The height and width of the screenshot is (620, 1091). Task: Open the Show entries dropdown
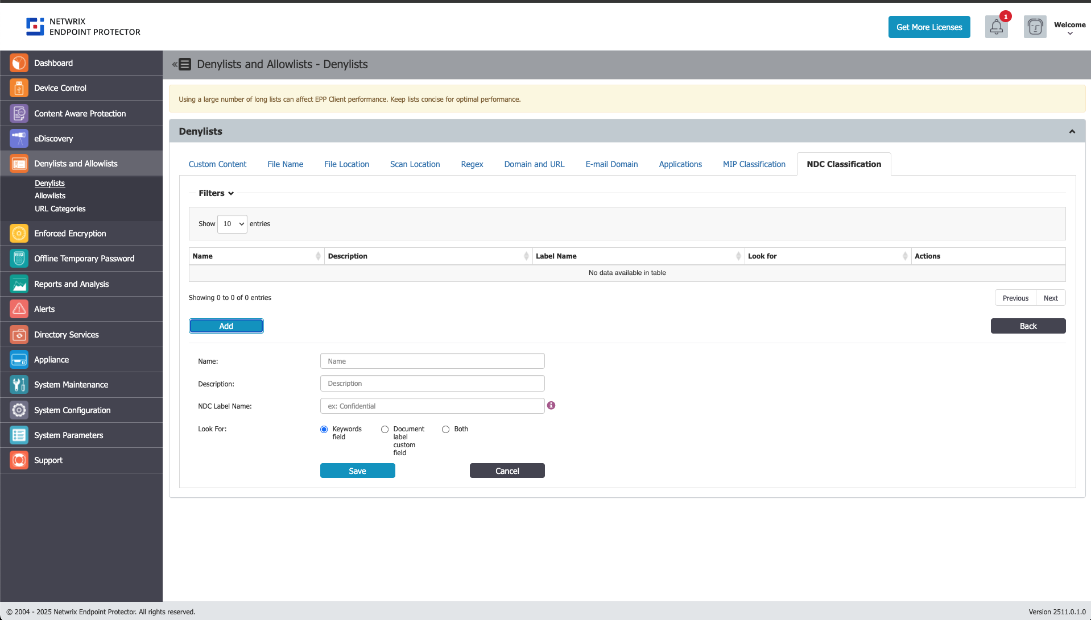232,223
